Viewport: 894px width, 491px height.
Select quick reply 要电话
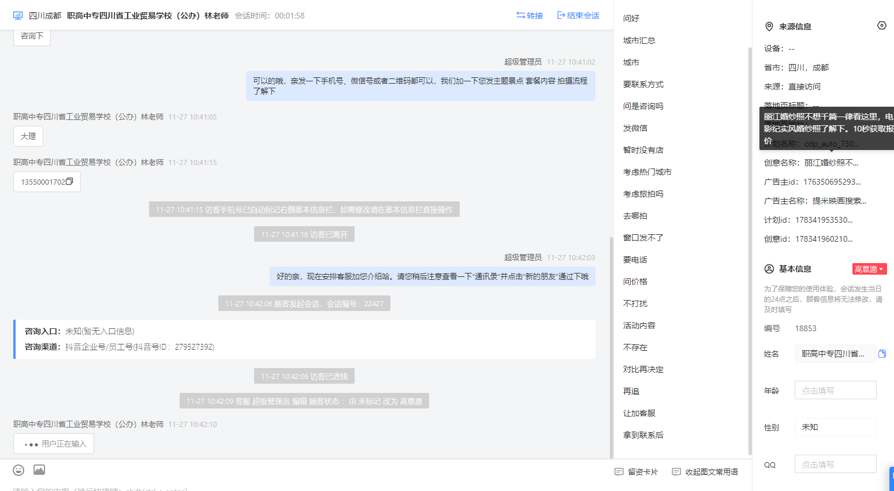[635, 260]
